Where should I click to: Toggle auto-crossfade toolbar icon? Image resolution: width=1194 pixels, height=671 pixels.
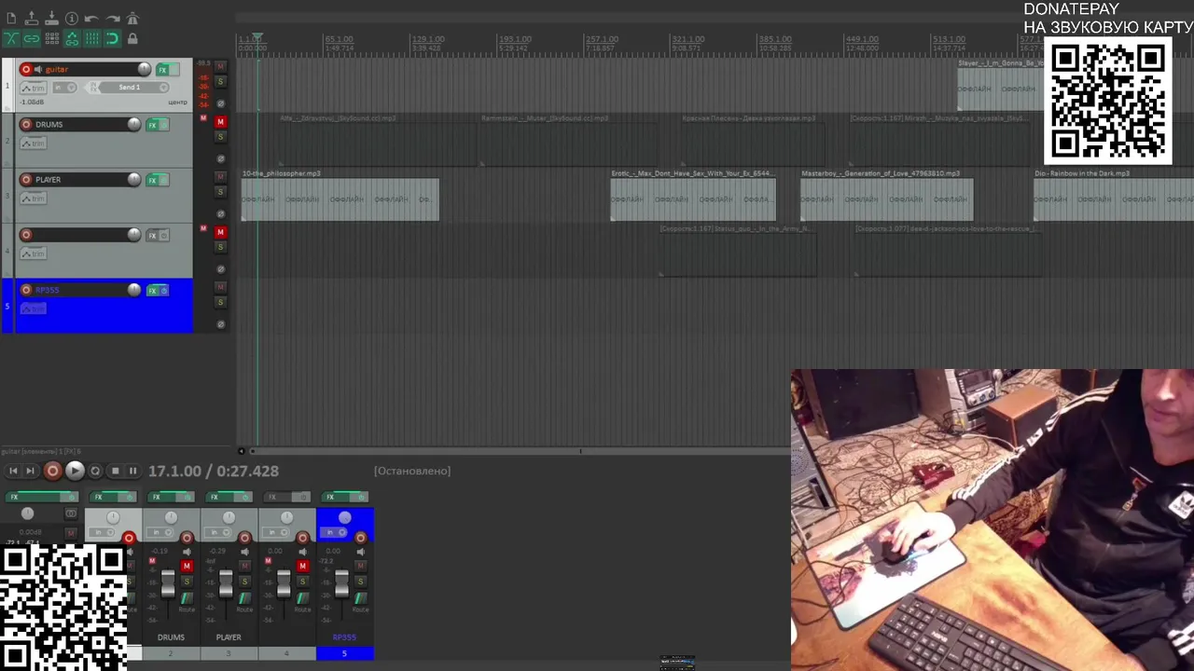11,38
